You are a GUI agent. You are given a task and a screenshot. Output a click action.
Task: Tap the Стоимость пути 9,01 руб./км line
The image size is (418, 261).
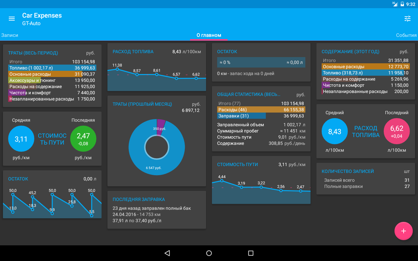261,137
